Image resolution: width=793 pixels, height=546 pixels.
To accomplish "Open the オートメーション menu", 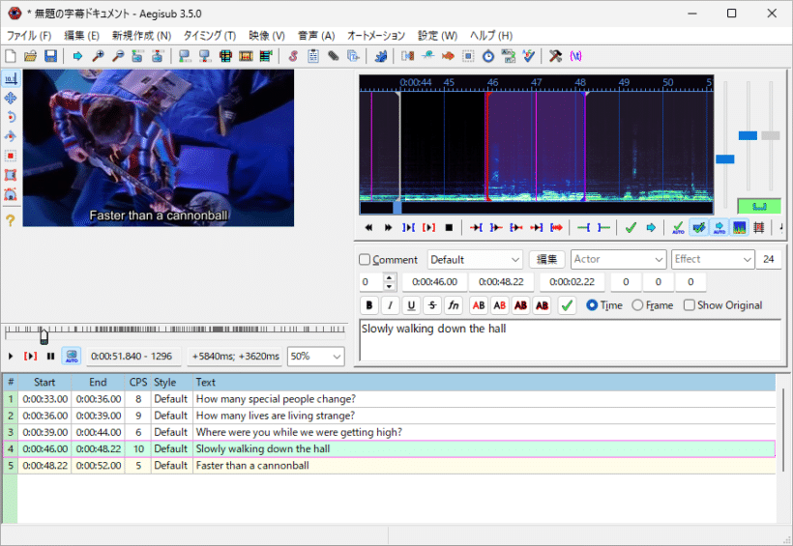I will (x=376, y=36).
